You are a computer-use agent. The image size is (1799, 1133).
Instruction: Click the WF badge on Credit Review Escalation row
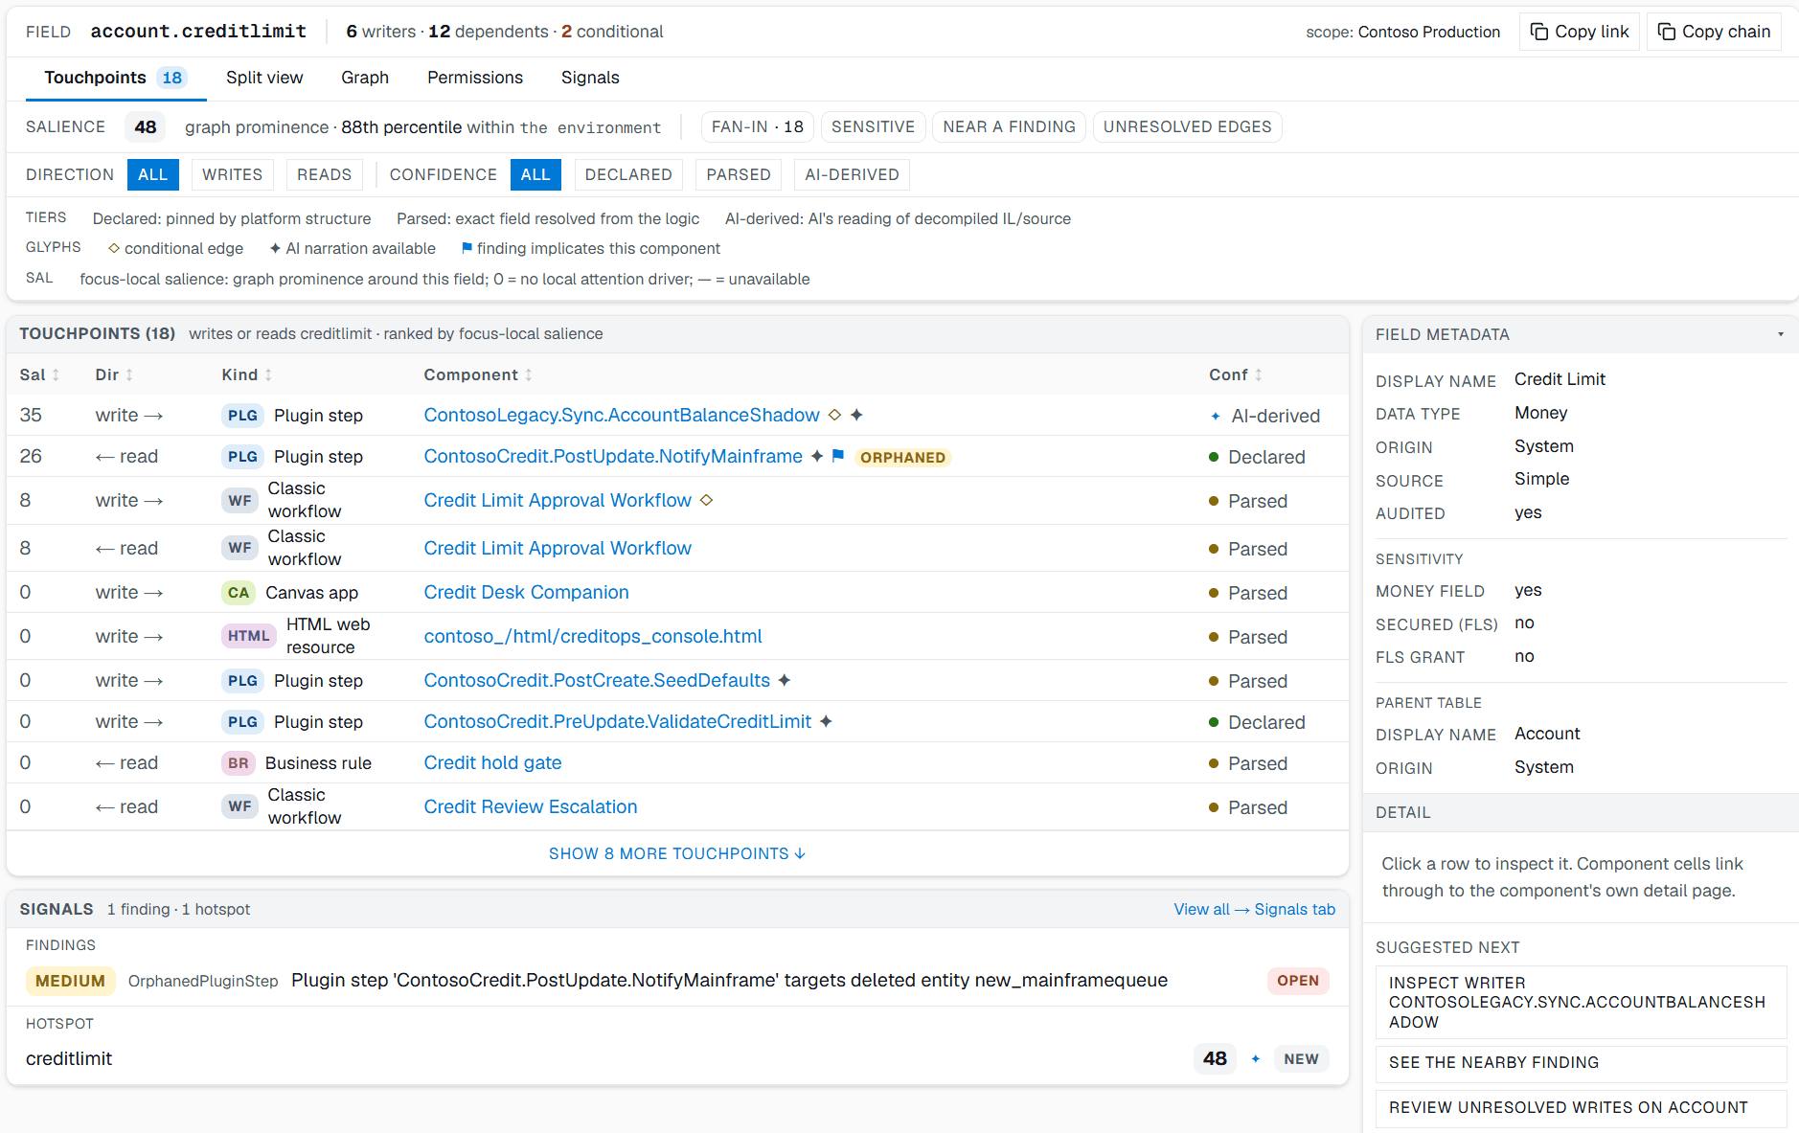[x=239, y=806]
